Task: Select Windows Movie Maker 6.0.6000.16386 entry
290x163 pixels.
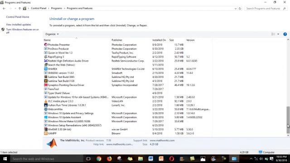Action: pyautogui.click(x=128, y=121)
